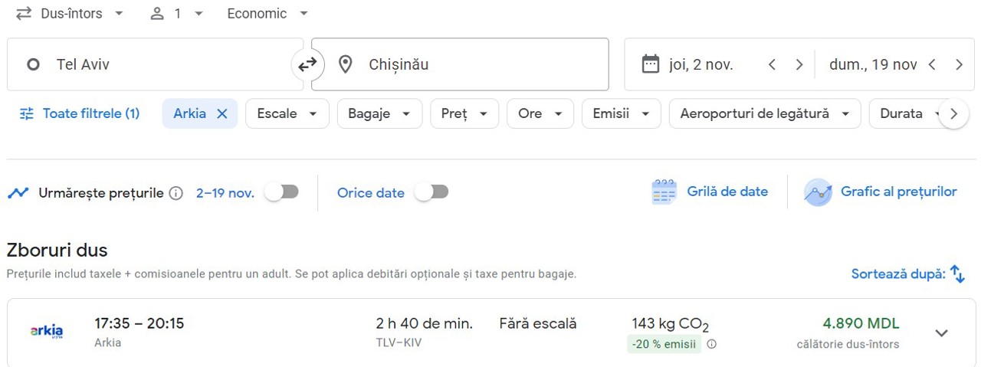Screen dimensions: 981x367
Task: Open the Bagaje filter menu
Action: [379, 113]
